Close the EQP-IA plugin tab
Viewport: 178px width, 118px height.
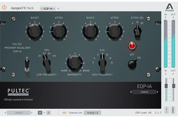tap(54, 9)
